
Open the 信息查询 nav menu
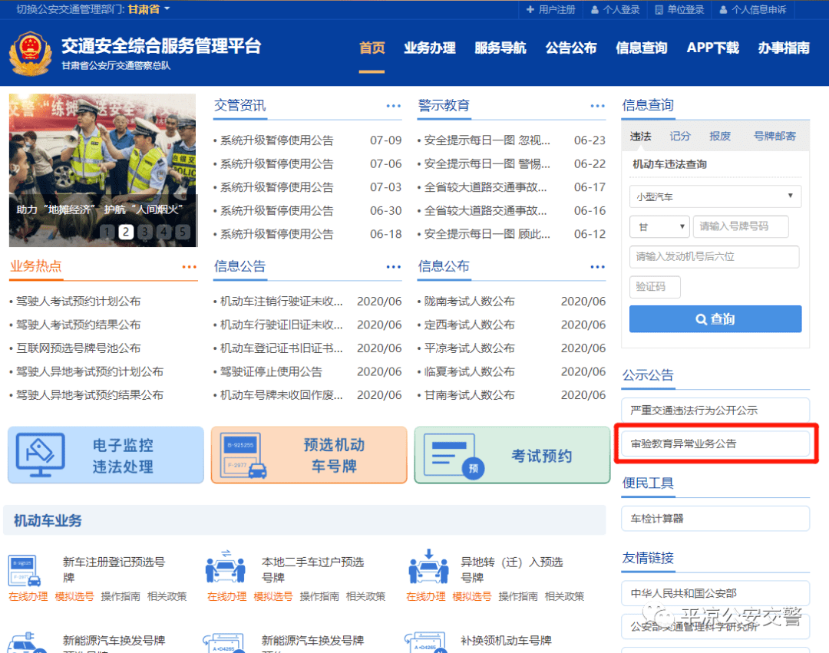coord(641,48)
